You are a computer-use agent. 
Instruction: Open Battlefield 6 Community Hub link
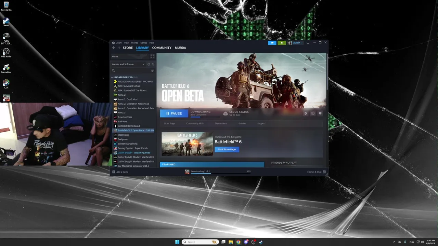coord(195,123)
